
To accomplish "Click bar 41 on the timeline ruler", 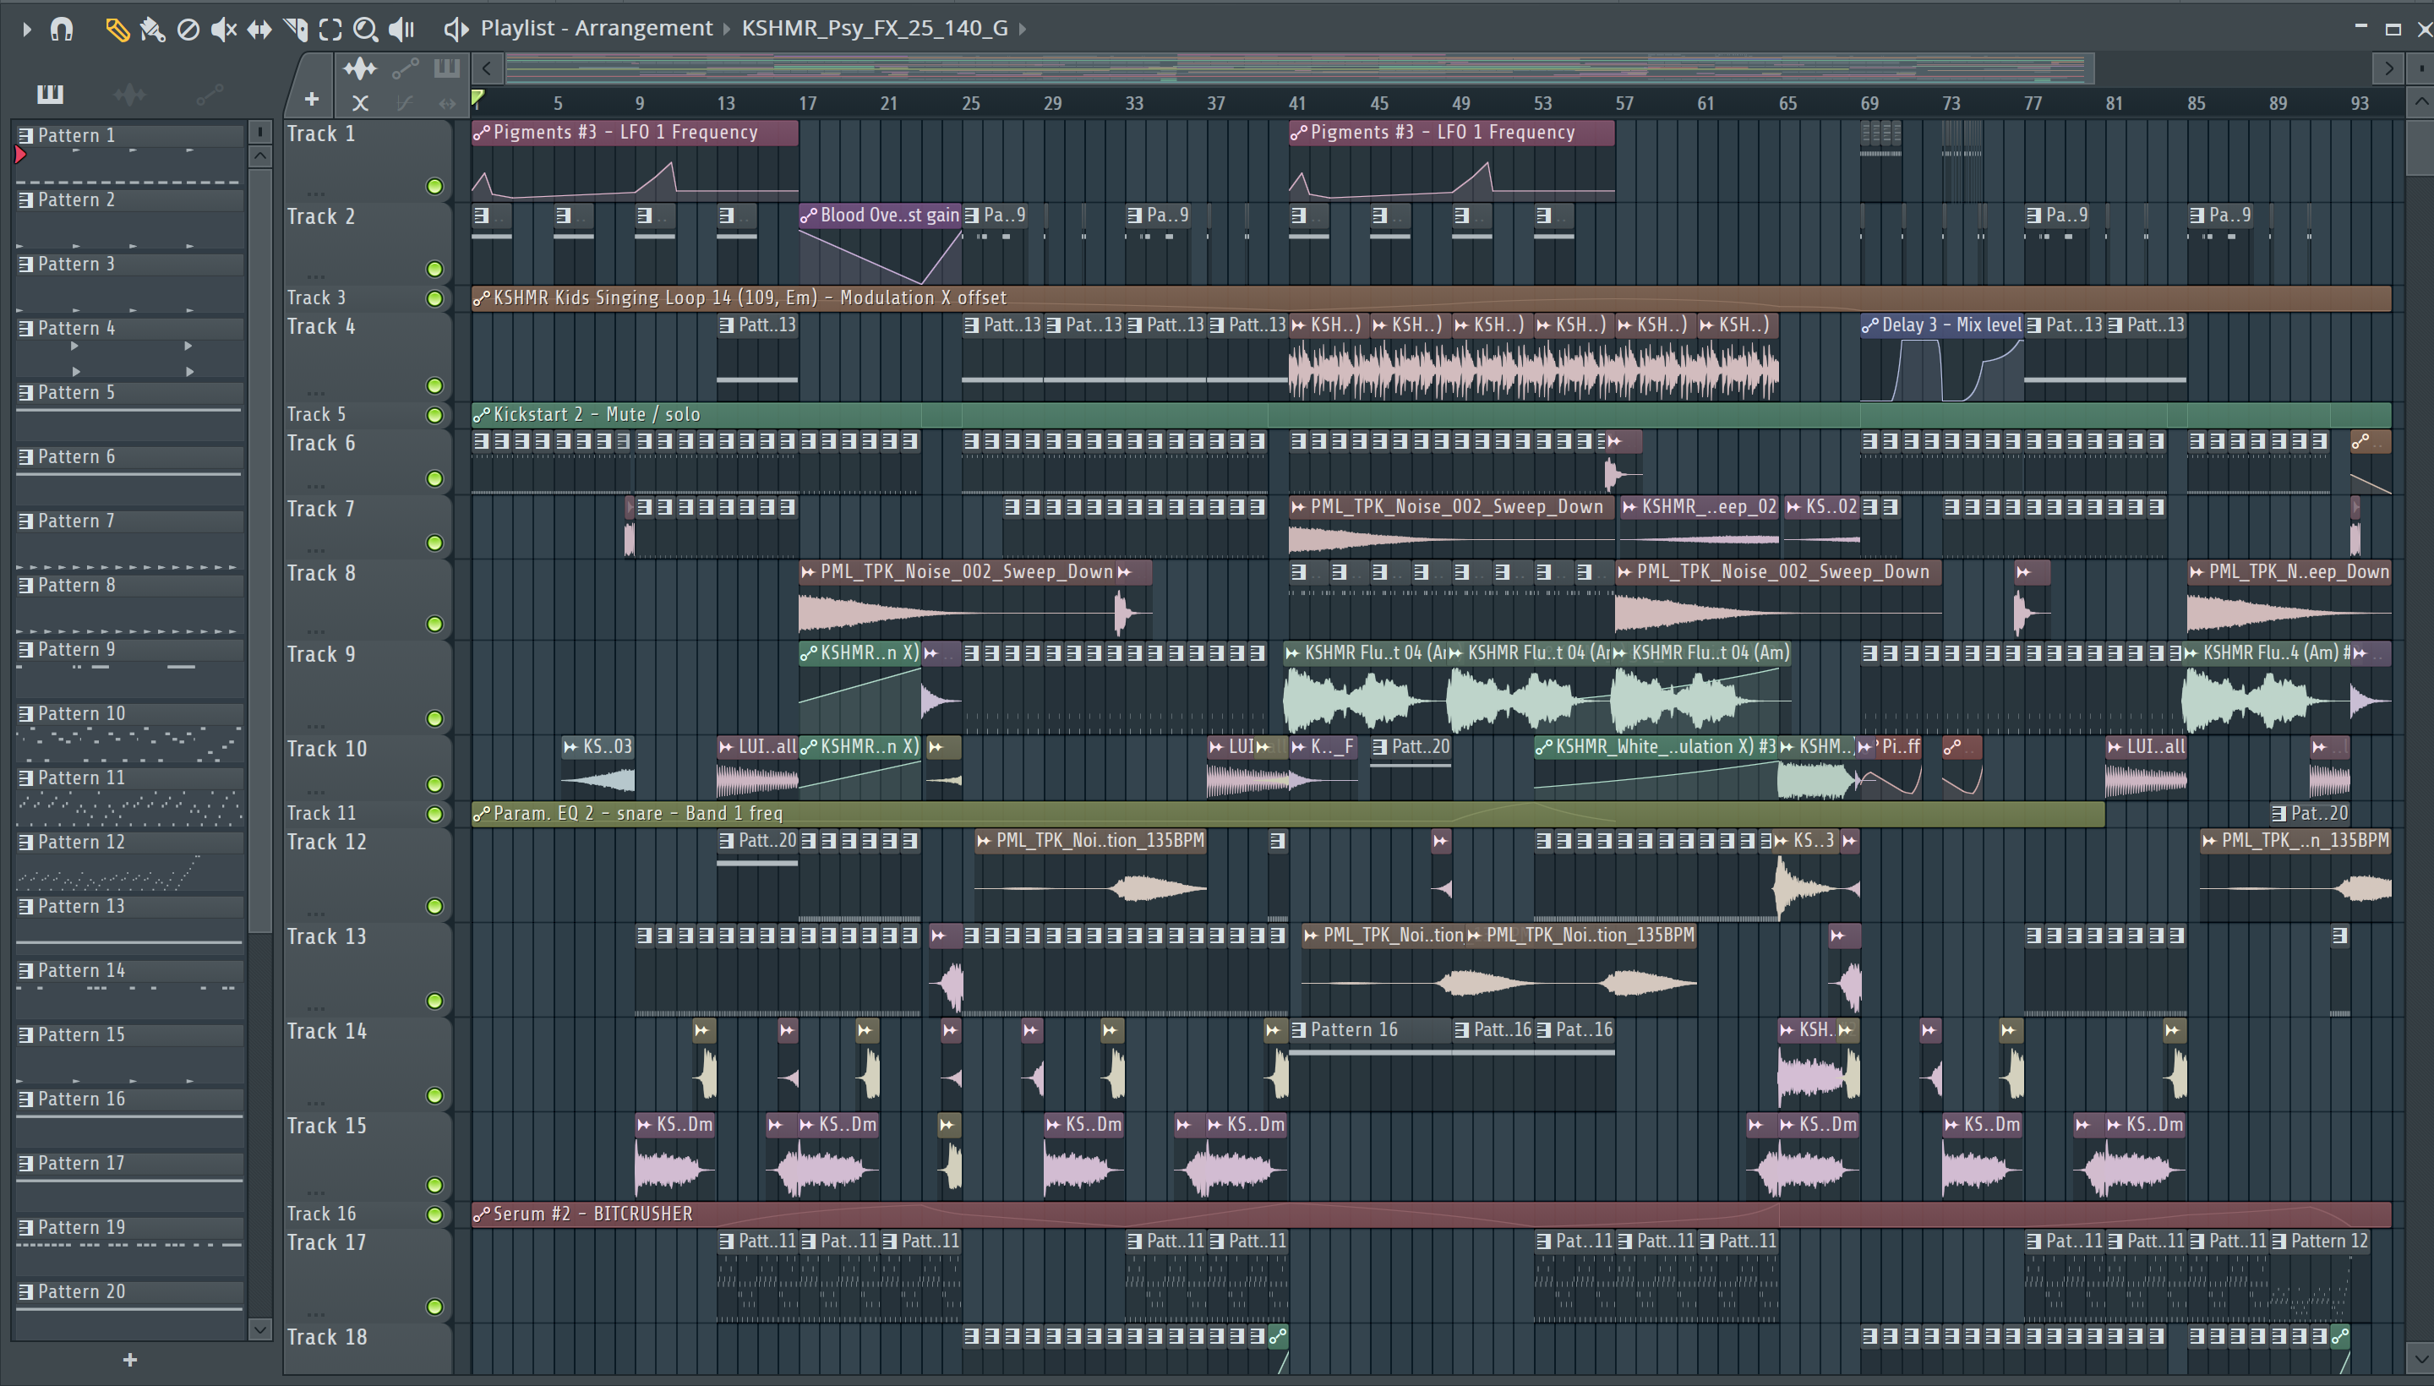I will pos(1297,103).
